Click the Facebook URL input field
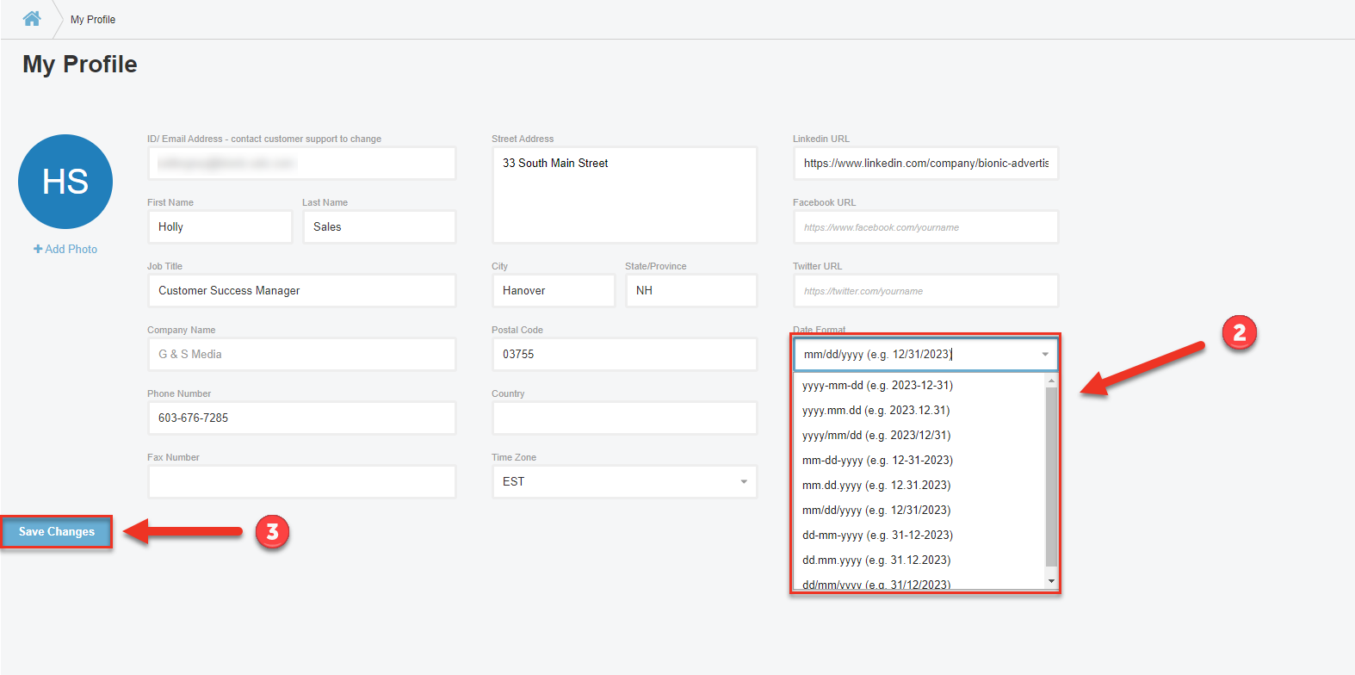Screen dimensions: 1355x675 (925, 227)
